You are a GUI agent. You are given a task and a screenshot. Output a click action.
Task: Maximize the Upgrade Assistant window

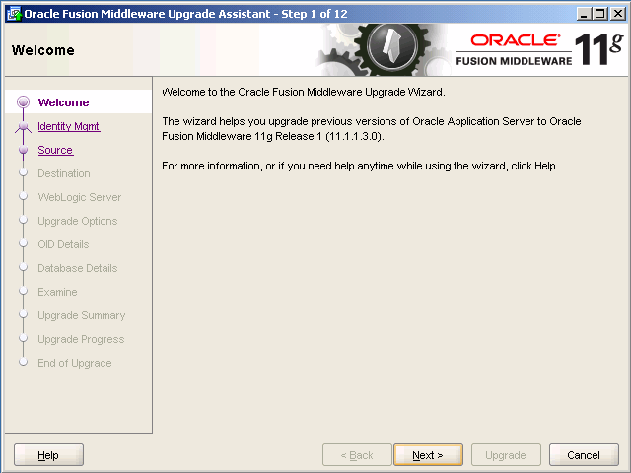point(600,14)
